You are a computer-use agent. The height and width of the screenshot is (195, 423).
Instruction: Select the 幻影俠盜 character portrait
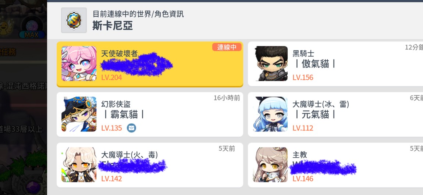coord(79,114)
